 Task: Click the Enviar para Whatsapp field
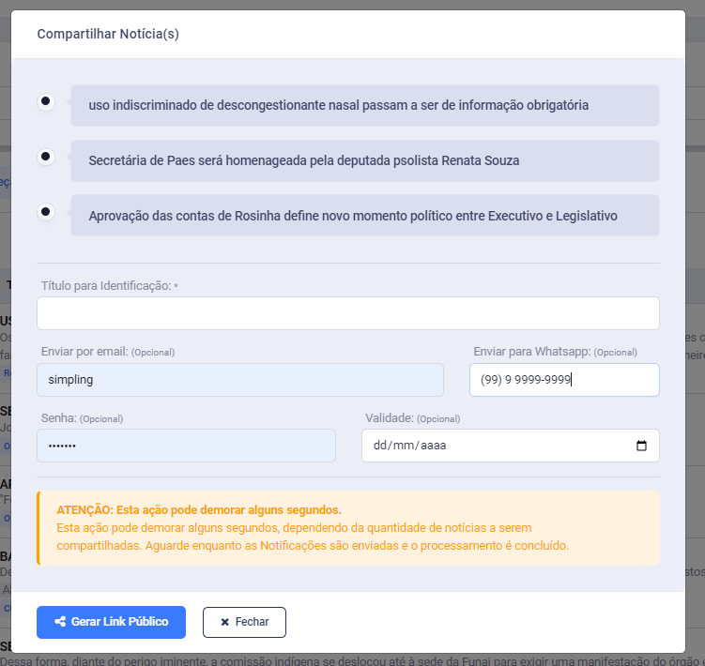(x=564, y=380)
